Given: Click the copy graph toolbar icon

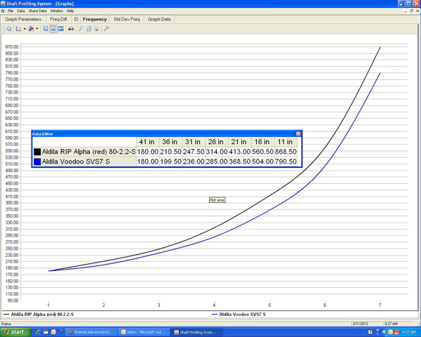Looking at the screenshot, I should [9, 29].
